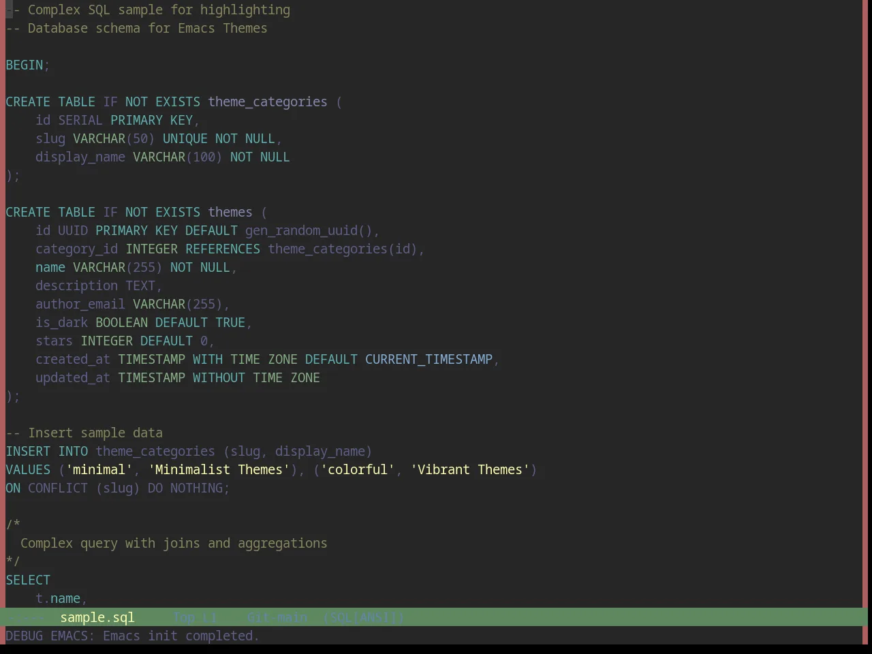Click the 'BOOLEAN' type keyword
Viewport: 872px width, 654px height.
pos(121,323)
